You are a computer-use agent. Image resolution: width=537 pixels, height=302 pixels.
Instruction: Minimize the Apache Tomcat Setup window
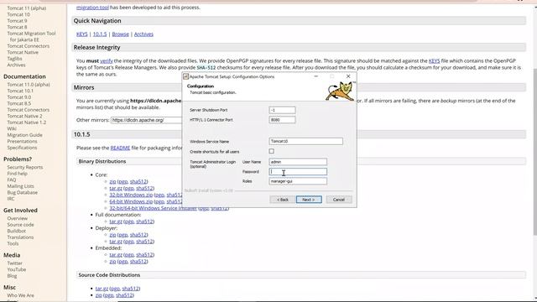click(x=316, y=76)
